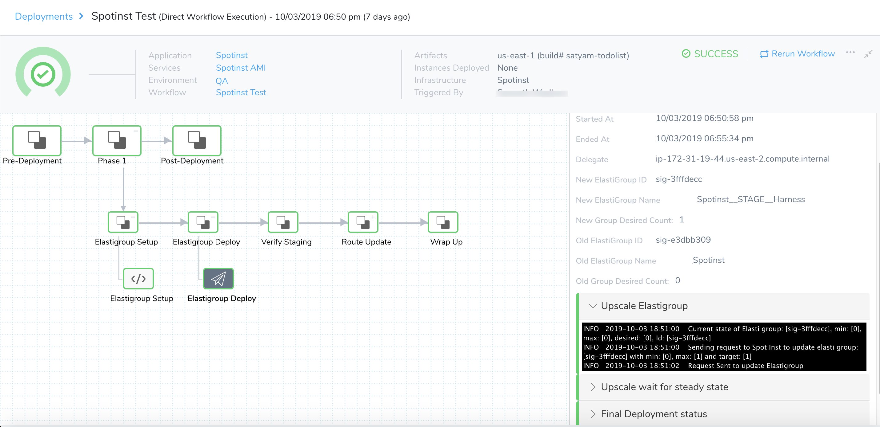Click the Spotinst Test page title
The width and height of the screenshot is (880, 427).
[x=124, y=16]
